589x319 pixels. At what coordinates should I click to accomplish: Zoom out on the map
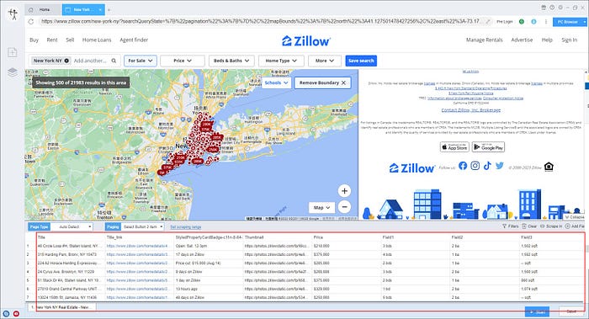(344, 207)
